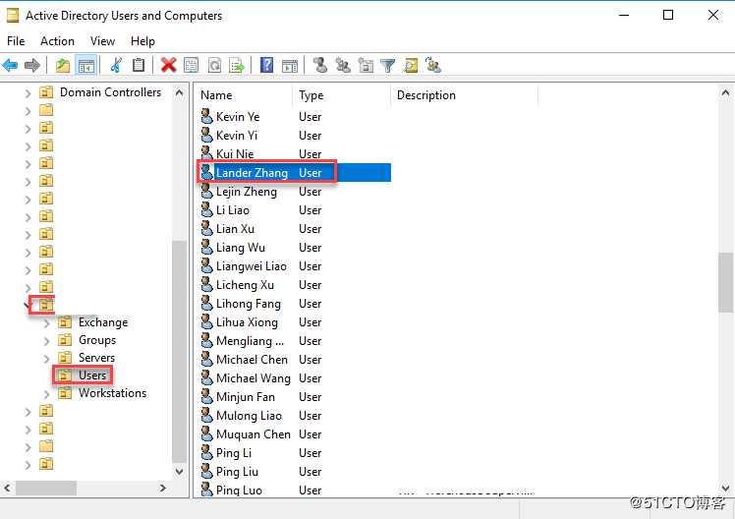This screenshot has width=735, height=519.
Task: Click the red X Delete icon
Action: 168,65
